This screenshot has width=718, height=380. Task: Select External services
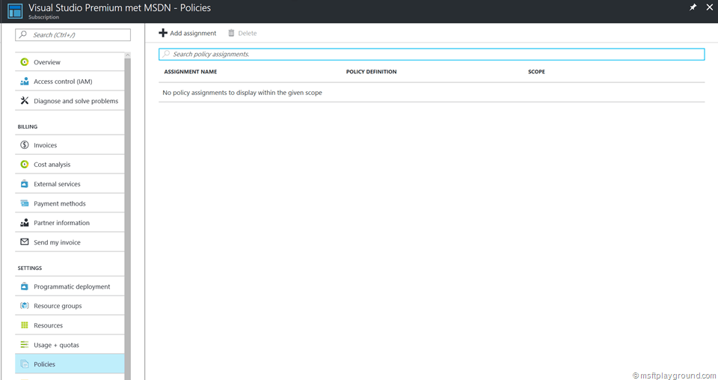click(x=70, y=184)
